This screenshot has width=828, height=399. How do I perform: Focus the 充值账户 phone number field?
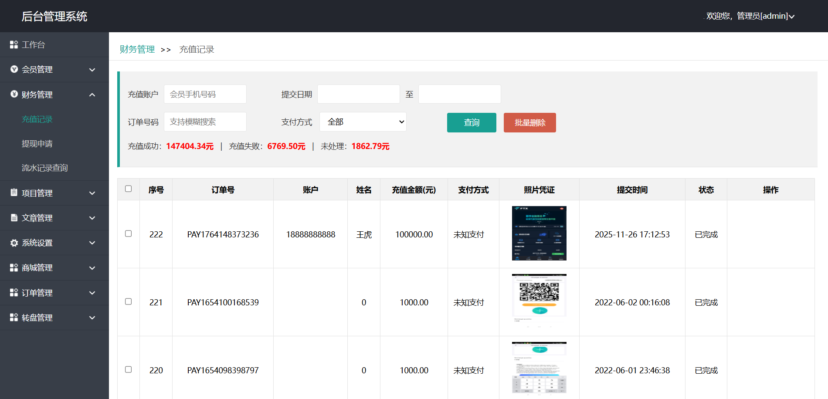point(205,94)
